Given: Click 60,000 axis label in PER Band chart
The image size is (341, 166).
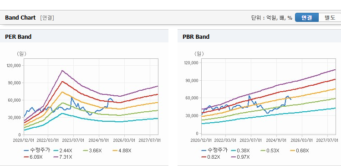Looking at the screenshot, I should pos(15,100).
